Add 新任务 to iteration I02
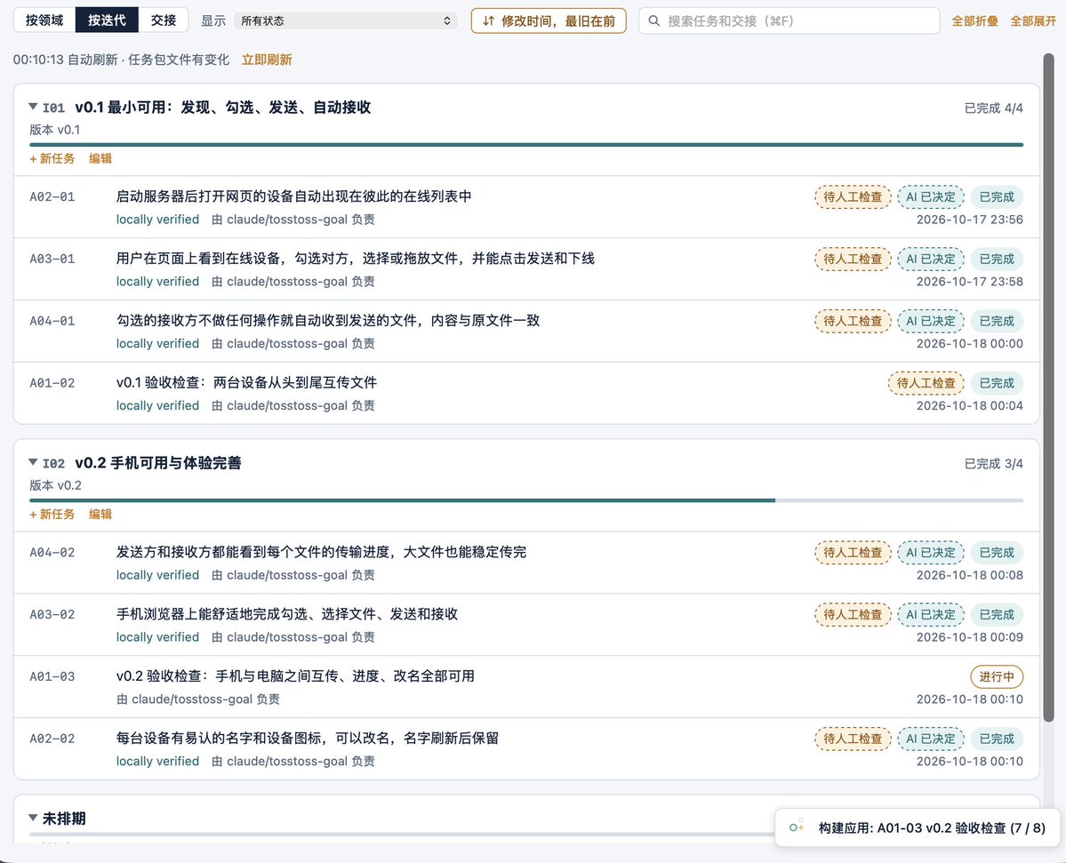The image size is (1066, 863). coord(52,515)
